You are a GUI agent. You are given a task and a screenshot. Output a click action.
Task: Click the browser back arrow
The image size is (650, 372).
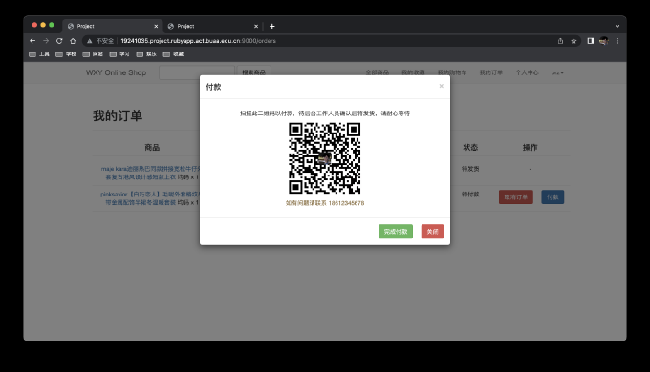(x=32, y=41)
